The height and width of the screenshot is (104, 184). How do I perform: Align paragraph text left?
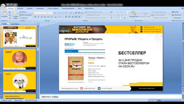click(x=66, y=17)
